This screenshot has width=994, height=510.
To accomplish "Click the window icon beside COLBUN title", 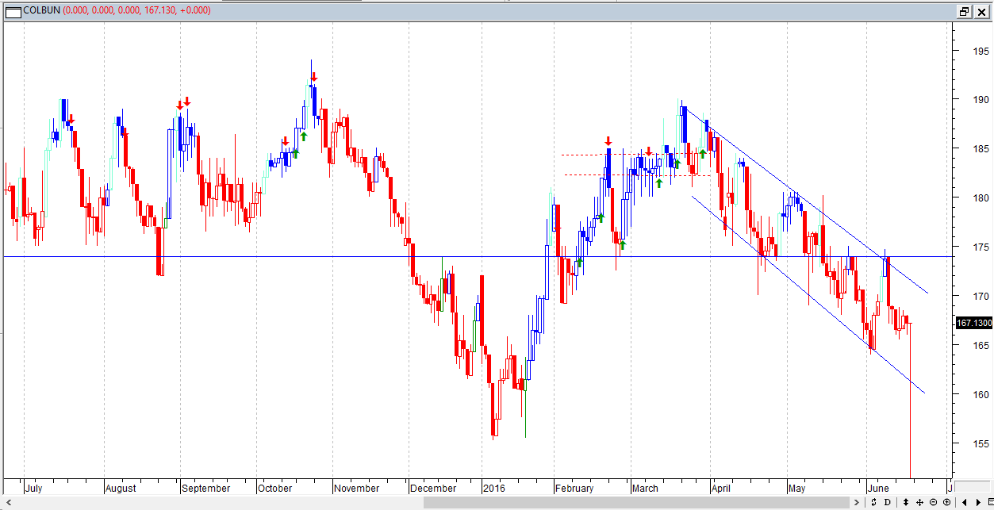I will click(x=13, y=11).
